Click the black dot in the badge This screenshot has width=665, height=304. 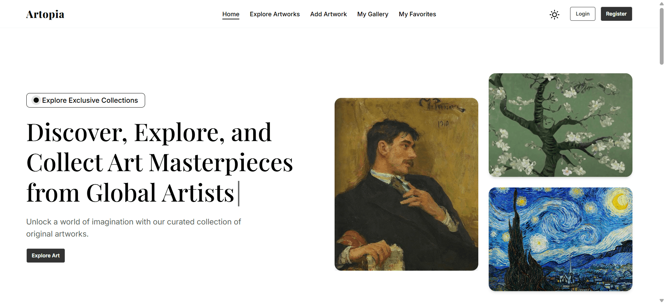36,100
